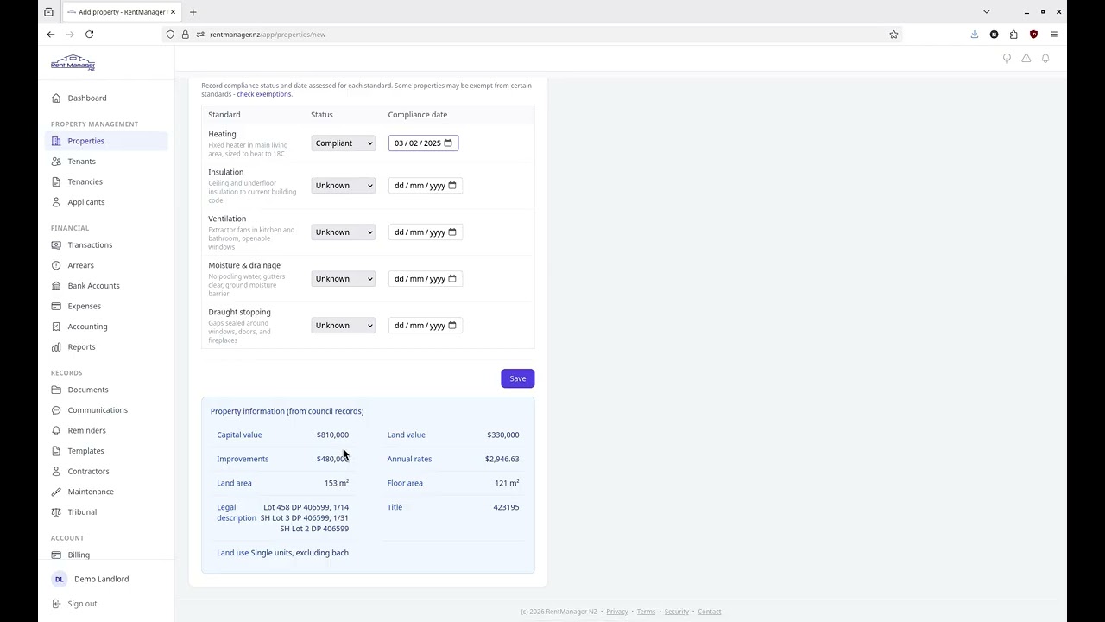The height and width of the screenshot is (622, 1105).
Task: Follow the check exemptions link
Action: tap(264, 94)
